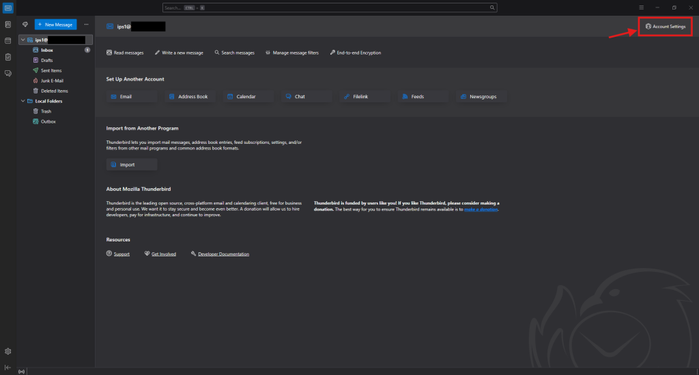Open Account Settings

click(665, 26)
